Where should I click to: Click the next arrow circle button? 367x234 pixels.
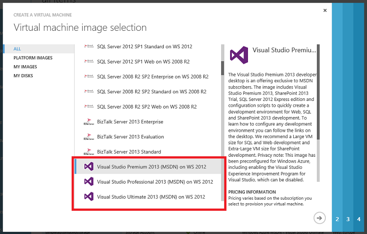(320, 218)
